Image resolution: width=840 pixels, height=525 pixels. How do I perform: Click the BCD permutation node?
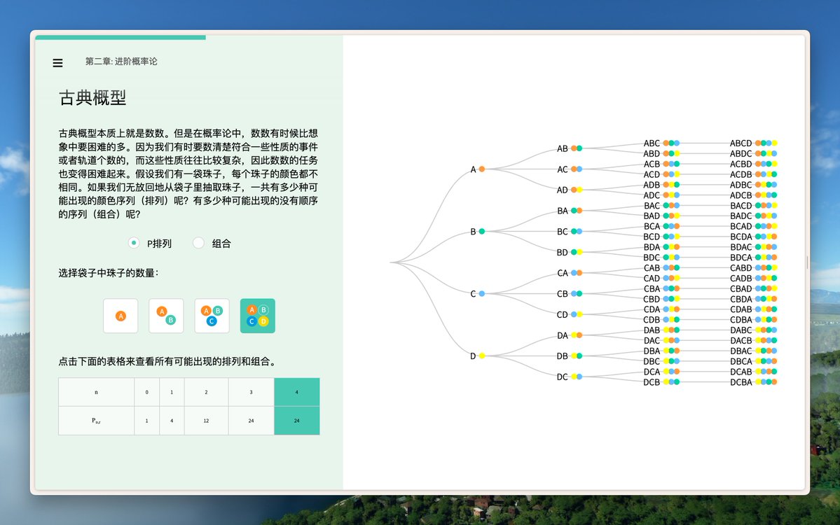(x=661, y=237)
